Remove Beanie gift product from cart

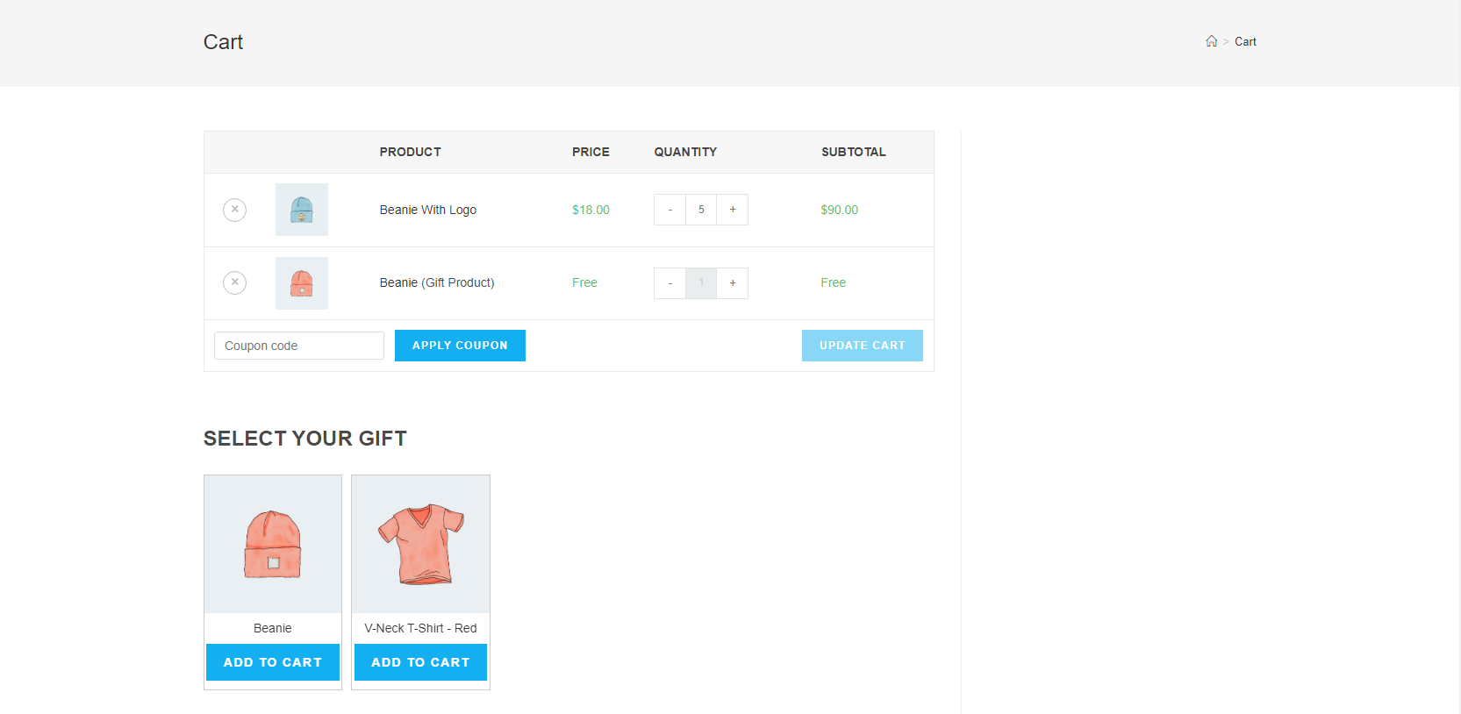[x=234, y=282]
